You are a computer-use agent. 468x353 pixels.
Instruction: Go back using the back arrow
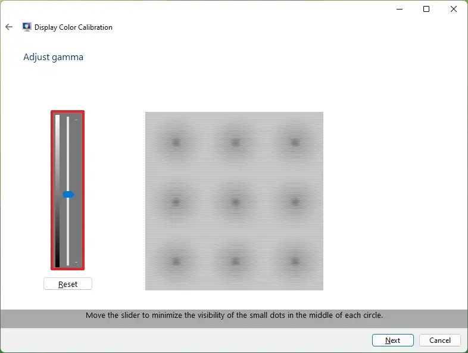click(9, 27)
